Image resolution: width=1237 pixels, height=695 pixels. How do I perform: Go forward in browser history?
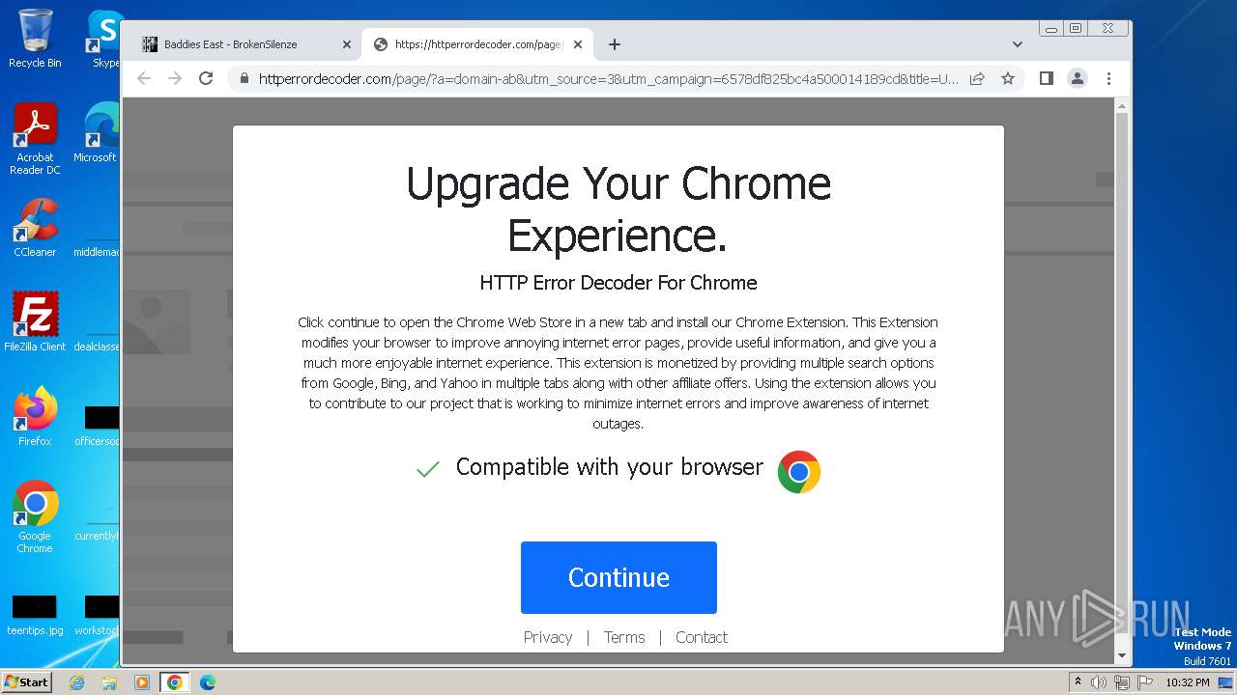coord(175,78)
